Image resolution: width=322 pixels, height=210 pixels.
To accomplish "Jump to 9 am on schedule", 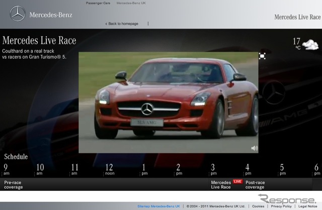I will click(x=6, y=170).
